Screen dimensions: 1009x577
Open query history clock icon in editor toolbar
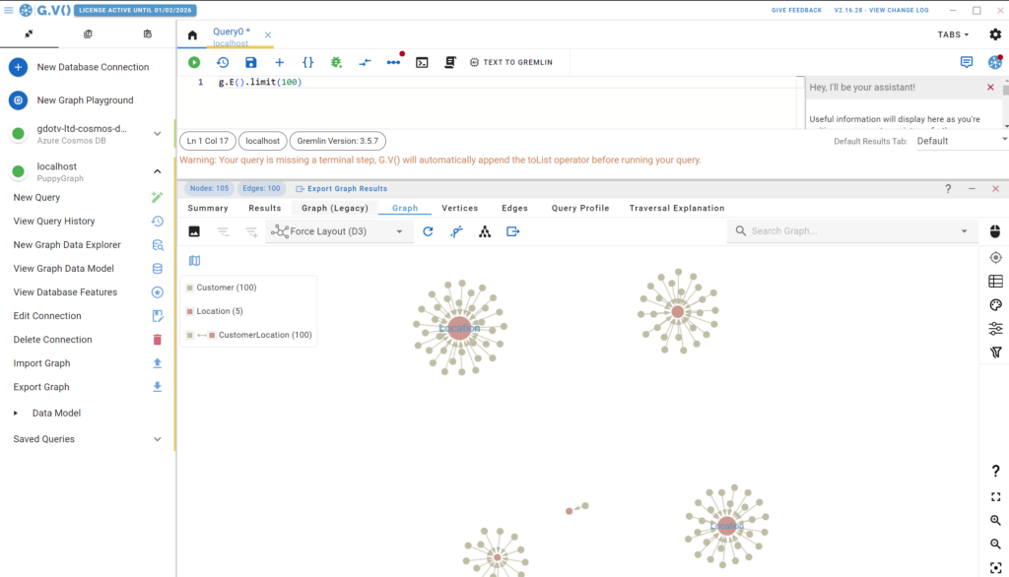pyautogui.click(x=223, y=62)
